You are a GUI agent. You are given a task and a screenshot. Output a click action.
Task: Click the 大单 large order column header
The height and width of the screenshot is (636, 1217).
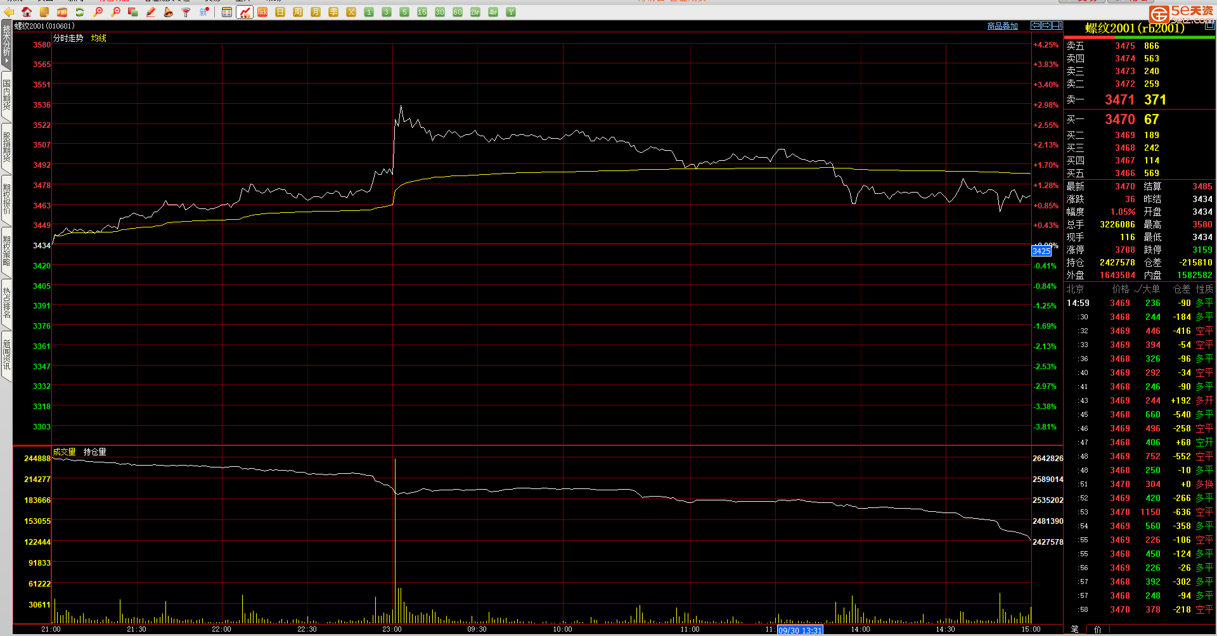pyautogui.click(x=1150, y=289)
